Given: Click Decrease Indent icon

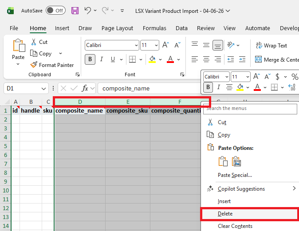Looking at the screenshot, I should click(231, 59).
